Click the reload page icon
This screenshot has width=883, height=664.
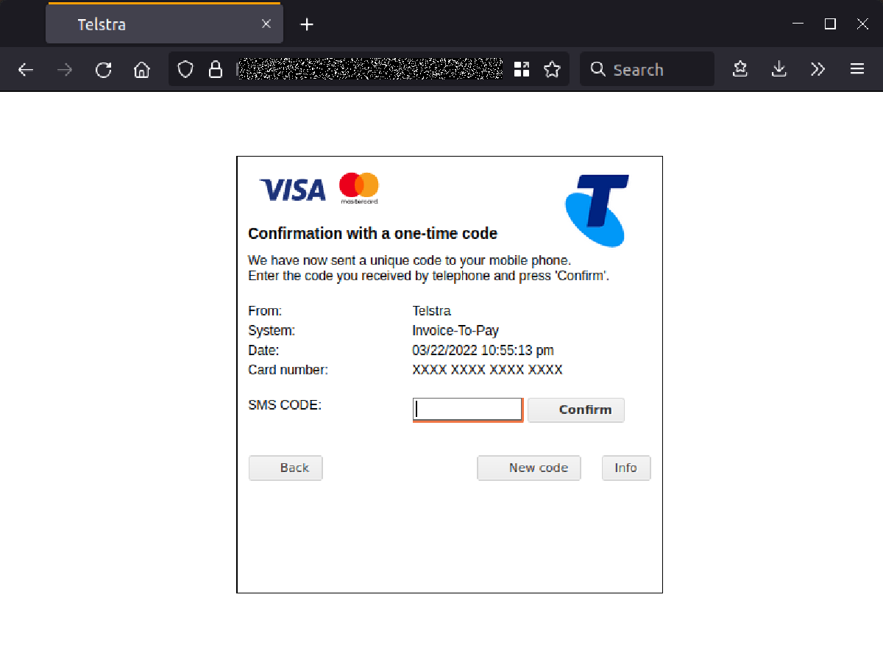103,68
